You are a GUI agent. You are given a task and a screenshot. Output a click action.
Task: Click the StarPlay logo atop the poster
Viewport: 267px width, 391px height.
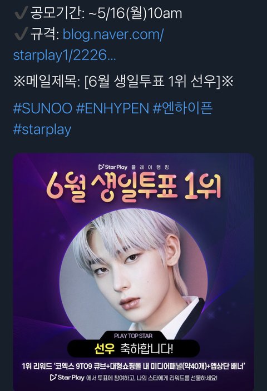pos(113,167)
